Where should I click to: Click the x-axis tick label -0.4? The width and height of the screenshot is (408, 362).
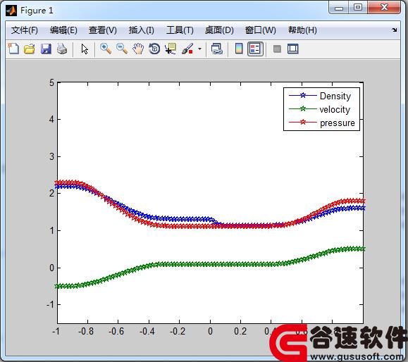[147, 331]
